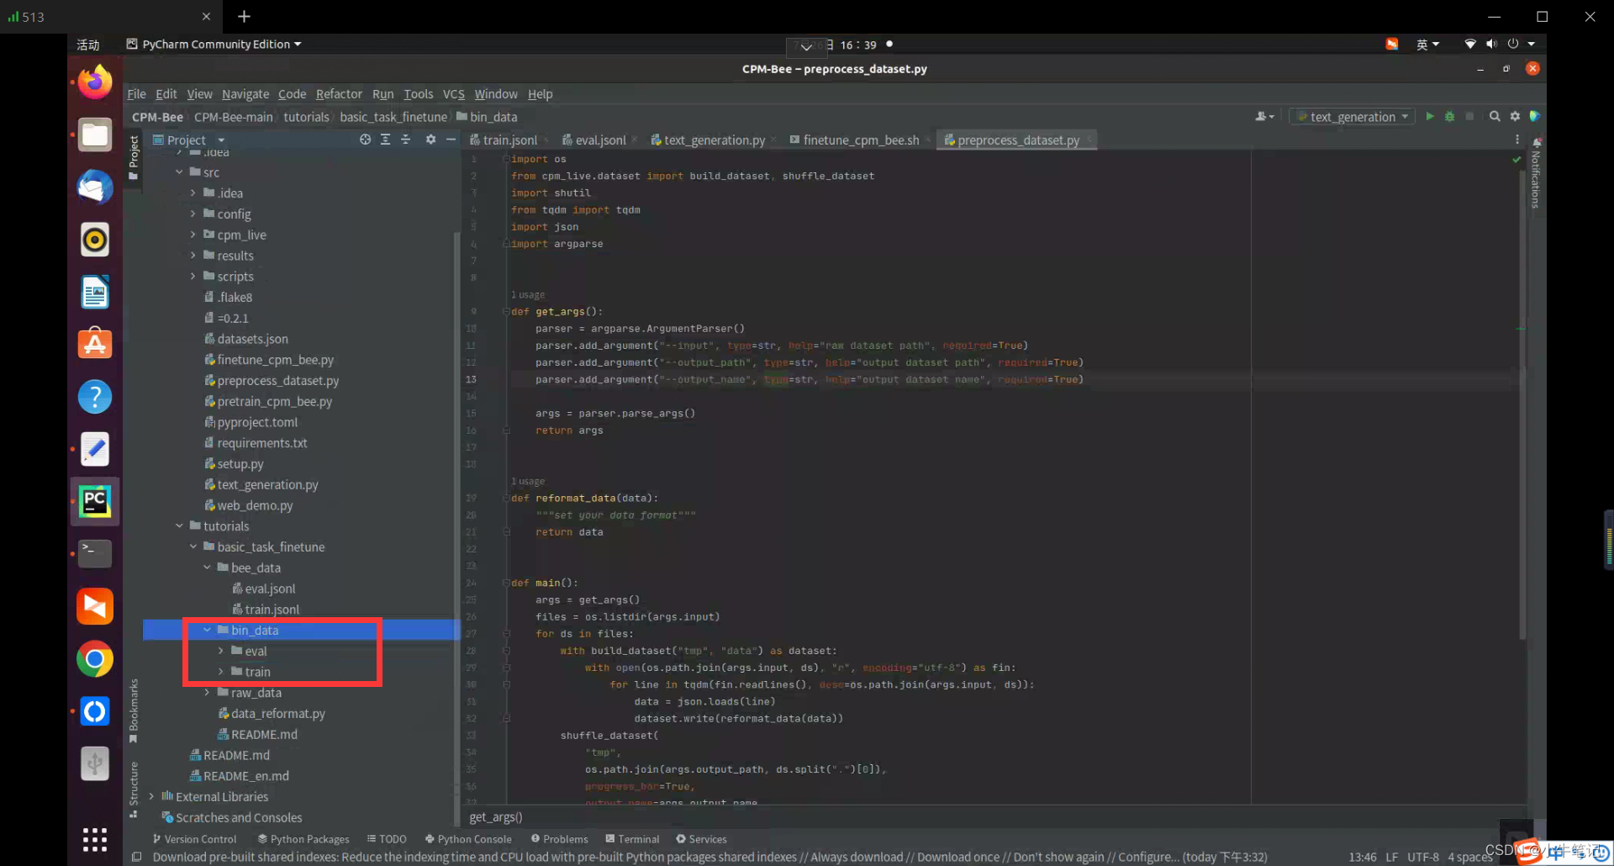Image resolution: width=1614 pixels, height=866 pixels.
Task: Click the inspections green checkmark
Action: [x=1516, y=159]
